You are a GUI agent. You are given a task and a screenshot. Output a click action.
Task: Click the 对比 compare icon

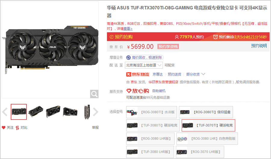17,128
